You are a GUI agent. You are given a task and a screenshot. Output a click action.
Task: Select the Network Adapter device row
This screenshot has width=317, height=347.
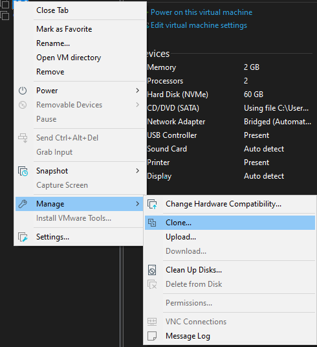[230, 122]
